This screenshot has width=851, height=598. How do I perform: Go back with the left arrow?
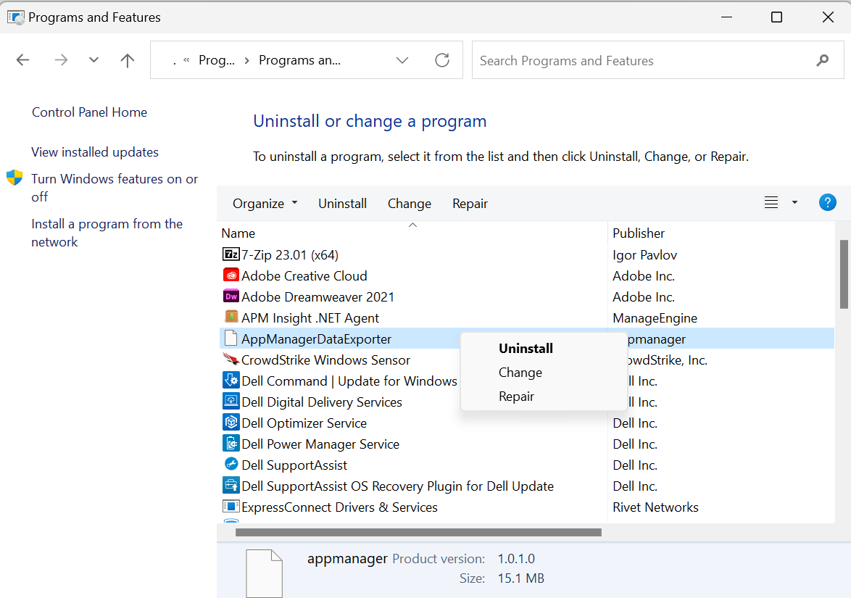(22, 59)
